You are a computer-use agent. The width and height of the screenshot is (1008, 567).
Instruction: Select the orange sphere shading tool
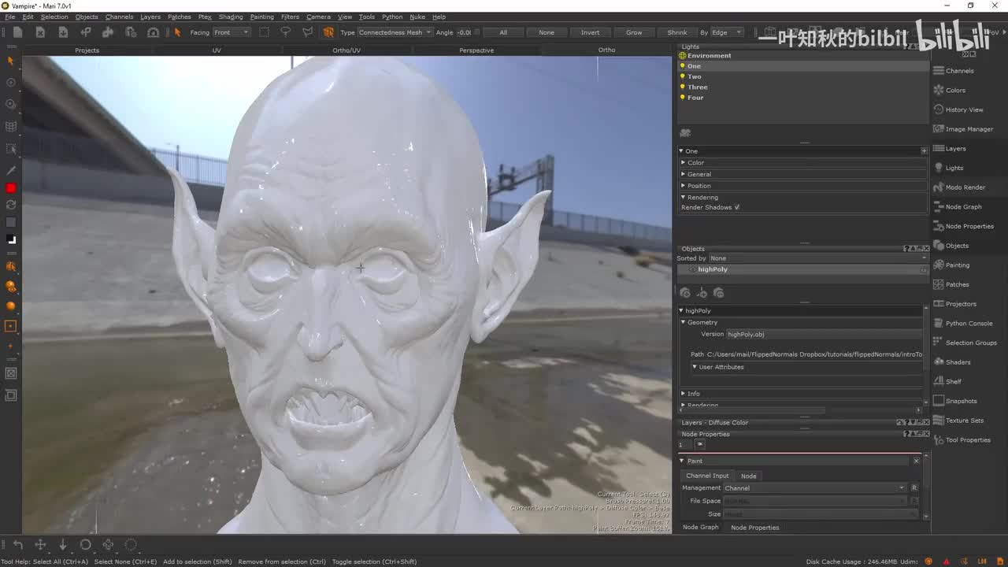click(x=11, y=306)
